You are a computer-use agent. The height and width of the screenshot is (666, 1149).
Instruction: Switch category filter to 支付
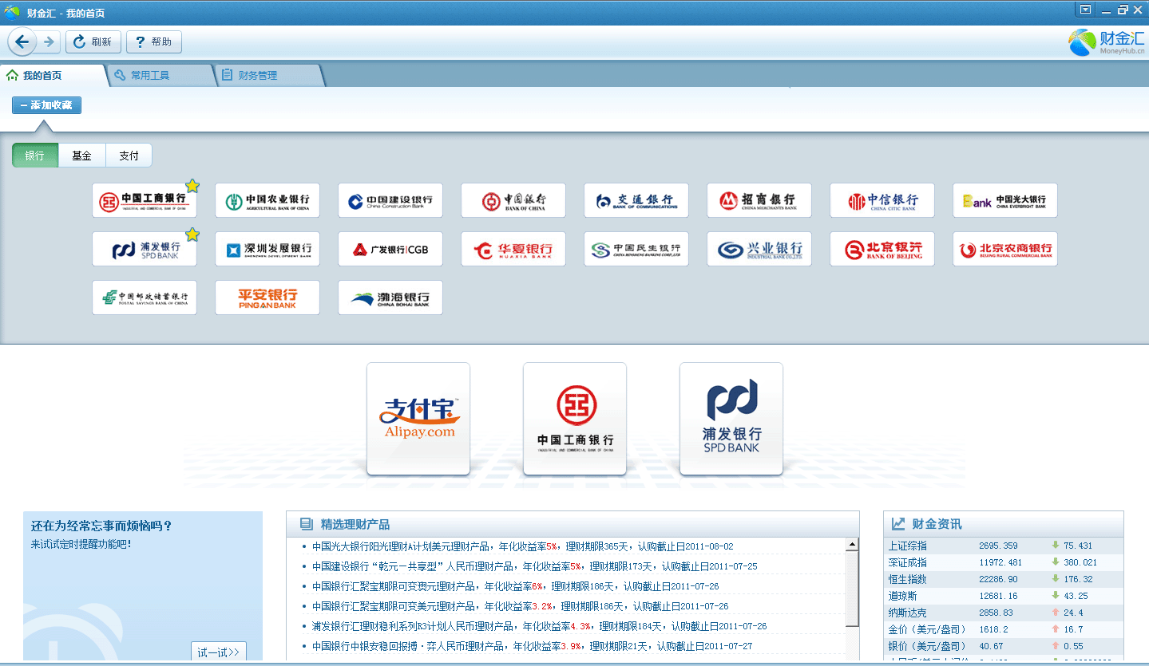pos(129,156)
